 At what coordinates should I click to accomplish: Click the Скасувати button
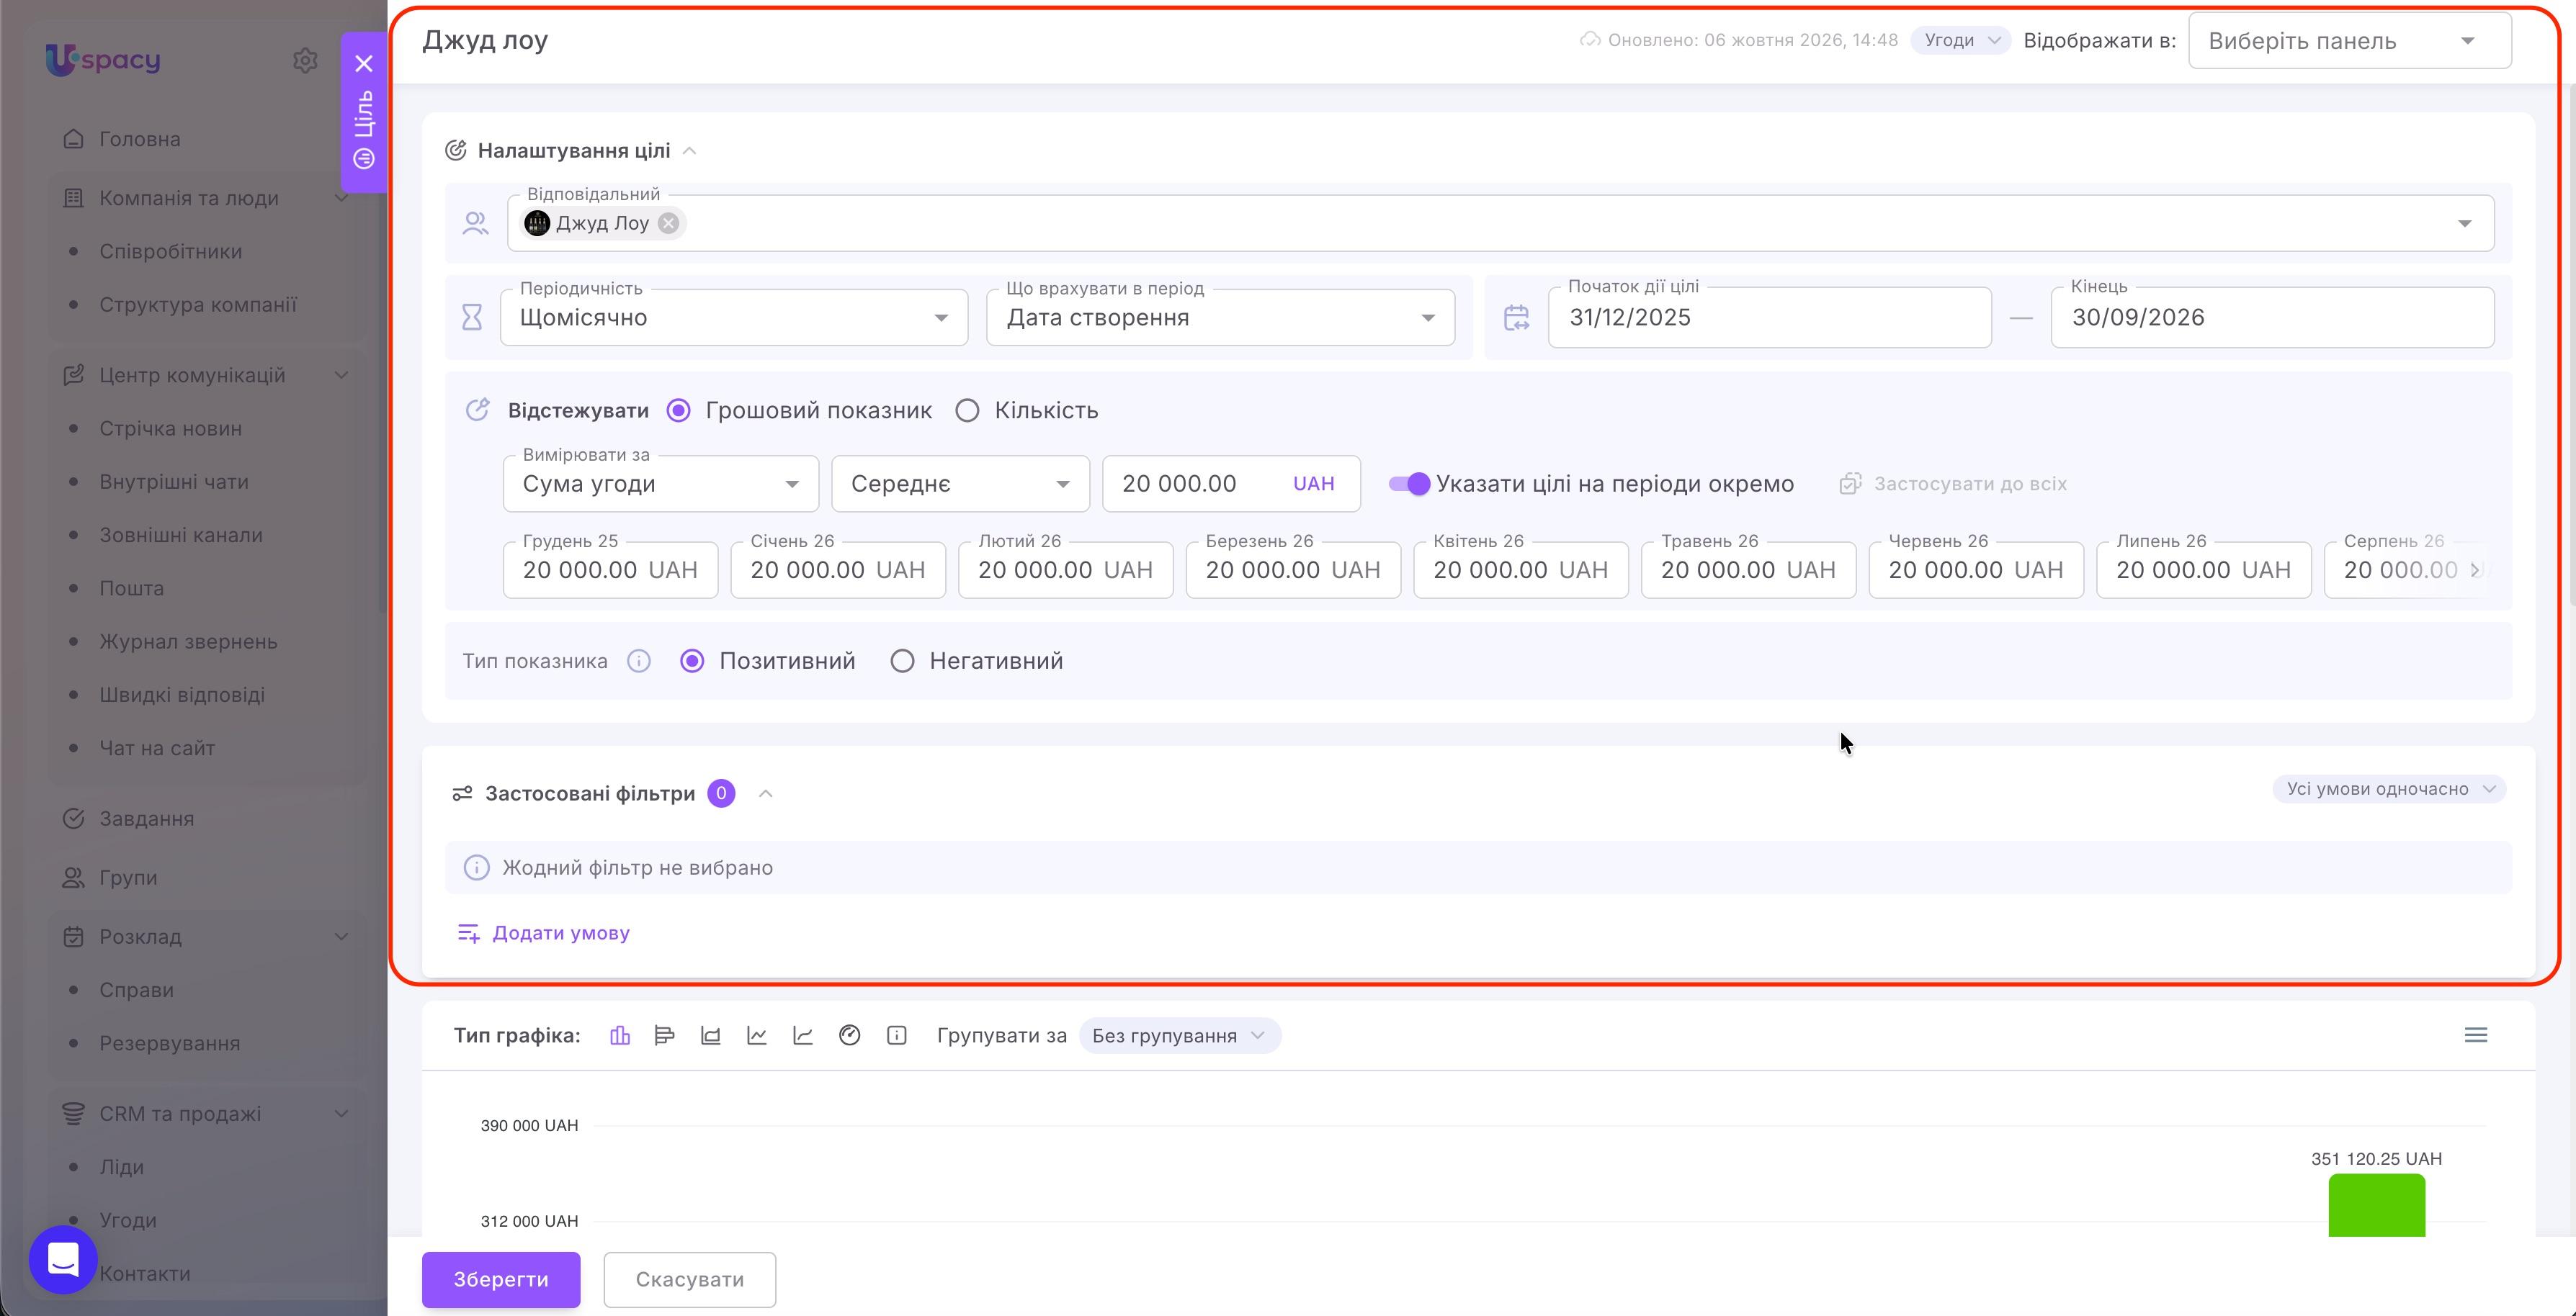(690, 1279)
